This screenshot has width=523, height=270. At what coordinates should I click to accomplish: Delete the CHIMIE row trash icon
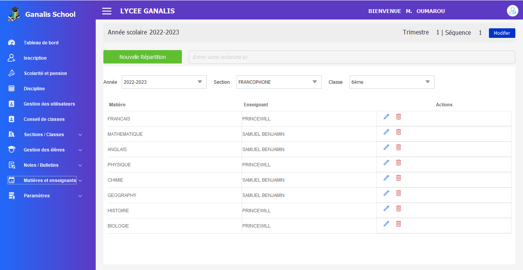pos(399,178)
